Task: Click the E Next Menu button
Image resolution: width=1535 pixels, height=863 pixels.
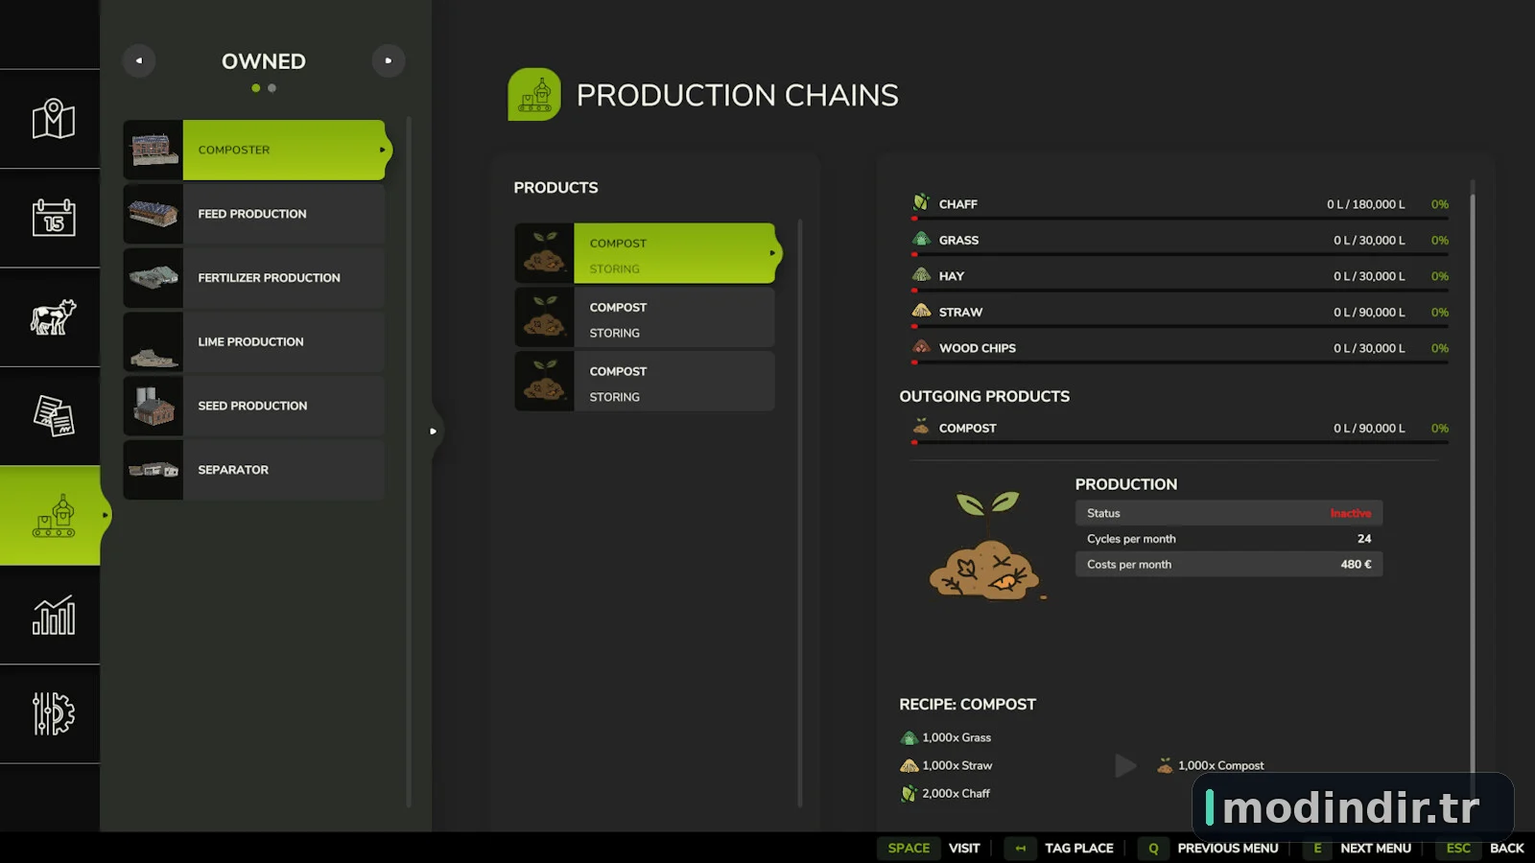Action: [1358, 848]
